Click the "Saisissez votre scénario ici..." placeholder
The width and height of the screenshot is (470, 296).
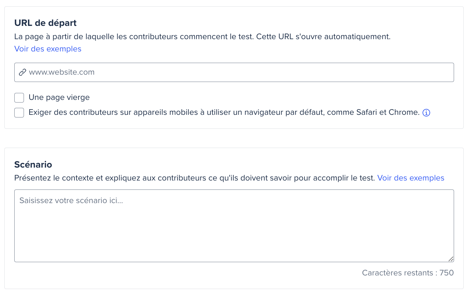click(71, 200)
